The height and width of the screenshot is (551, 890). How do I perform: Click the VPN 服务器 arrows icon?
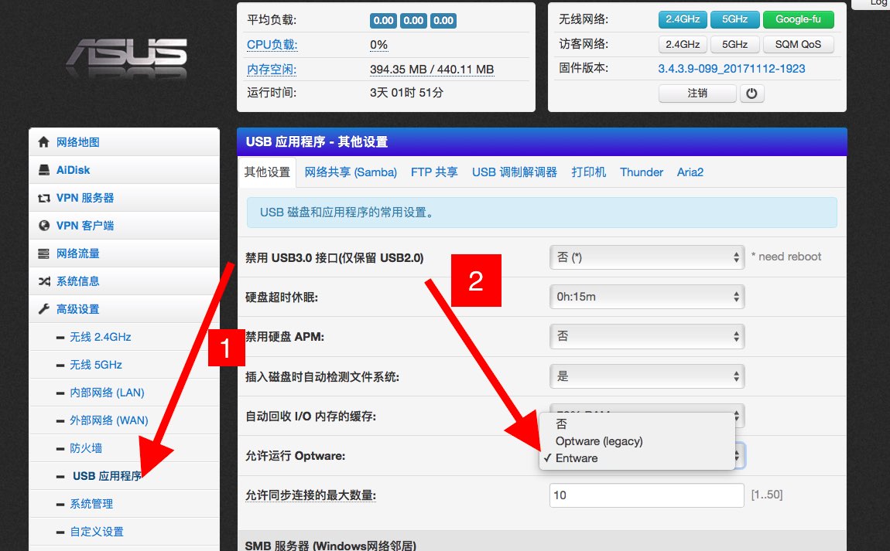tap(43, 198)
